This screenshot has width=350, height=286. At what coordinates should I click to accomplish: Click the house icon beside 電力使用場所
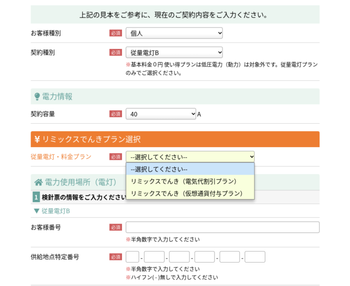[38, 182]
